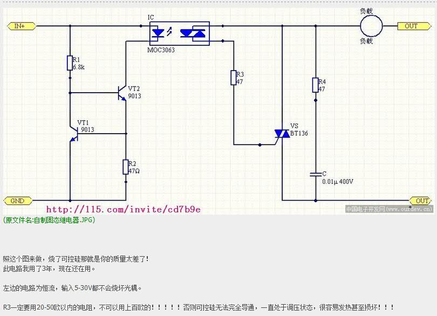Click the line saying circuit used 3 years

click(50, 269)
